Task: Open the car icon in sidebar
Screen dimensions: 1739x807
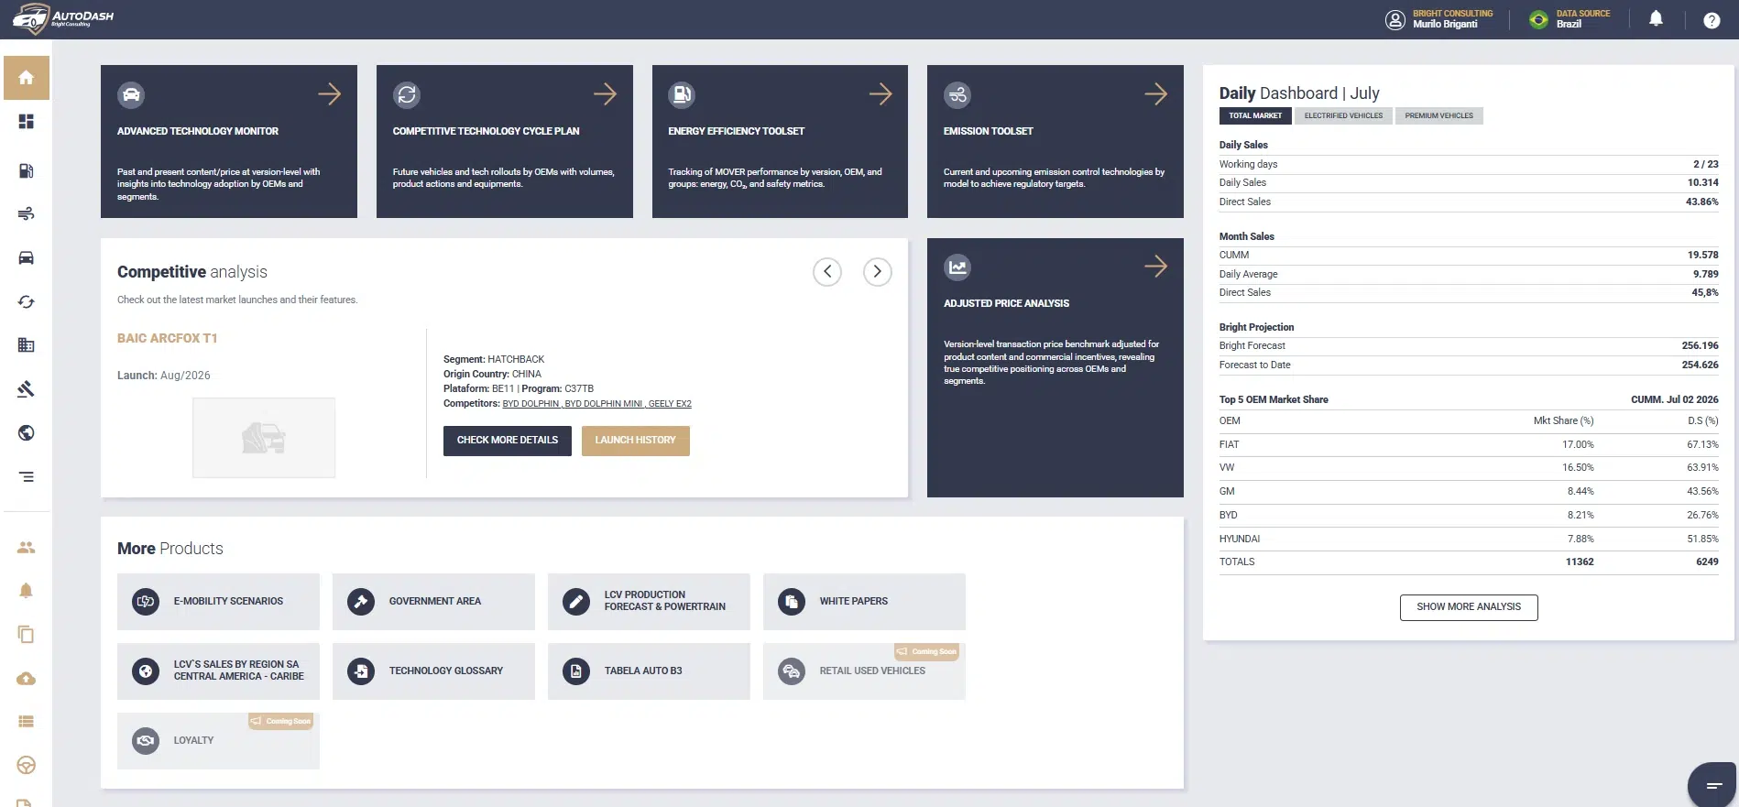Action: (x=27, y=257)
